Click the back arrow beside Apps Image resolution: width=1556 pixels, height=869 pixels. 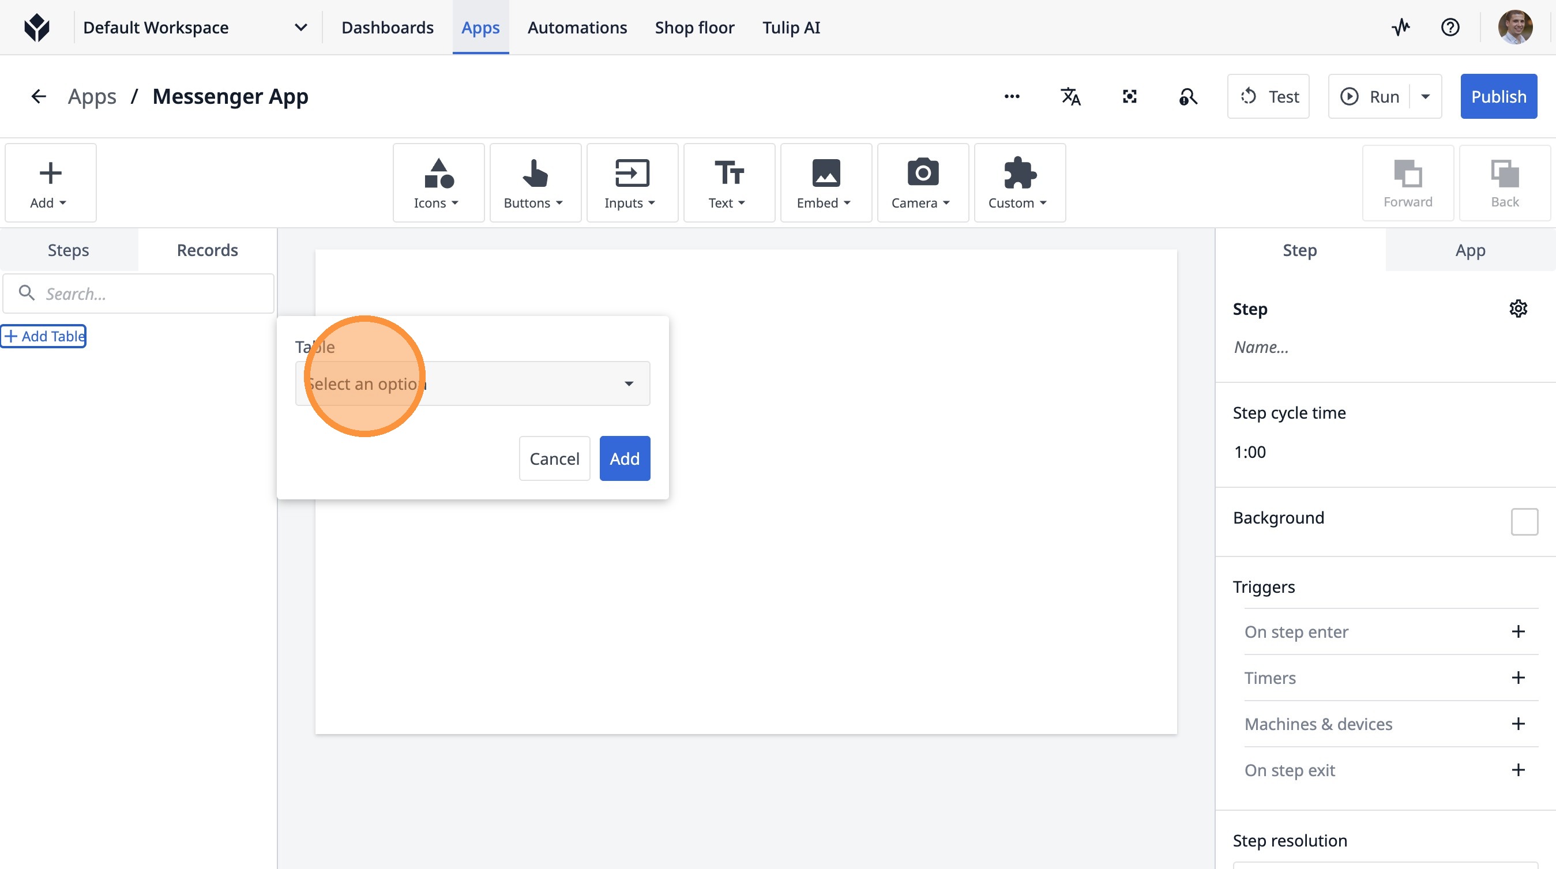tap(39, 97)
